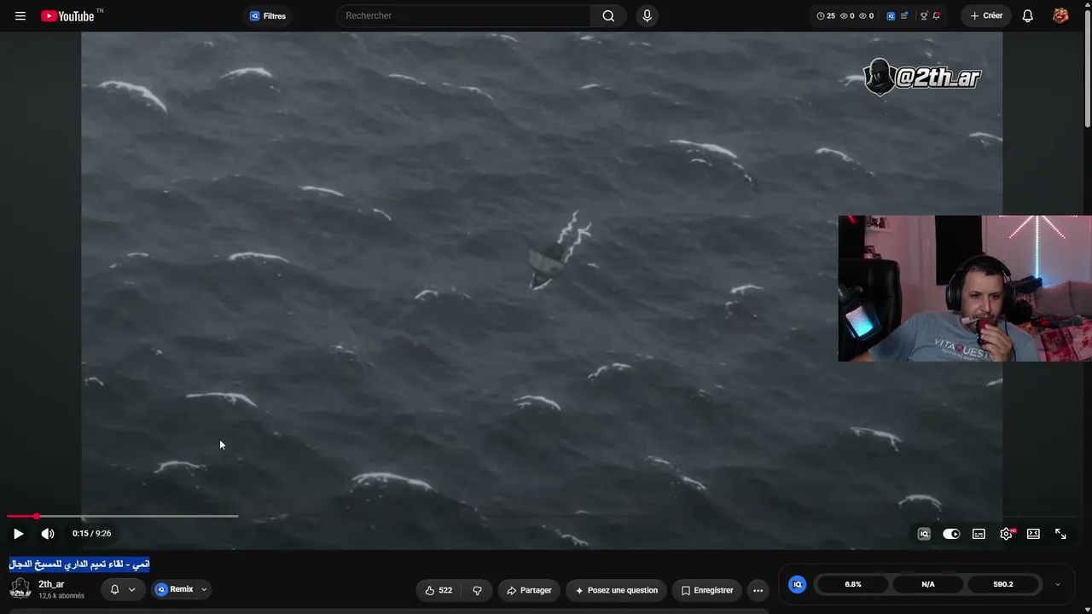Click Posez une question
Image resolution: width=1092 pixels, height=614 pixels.
click(x=617, y=590)
